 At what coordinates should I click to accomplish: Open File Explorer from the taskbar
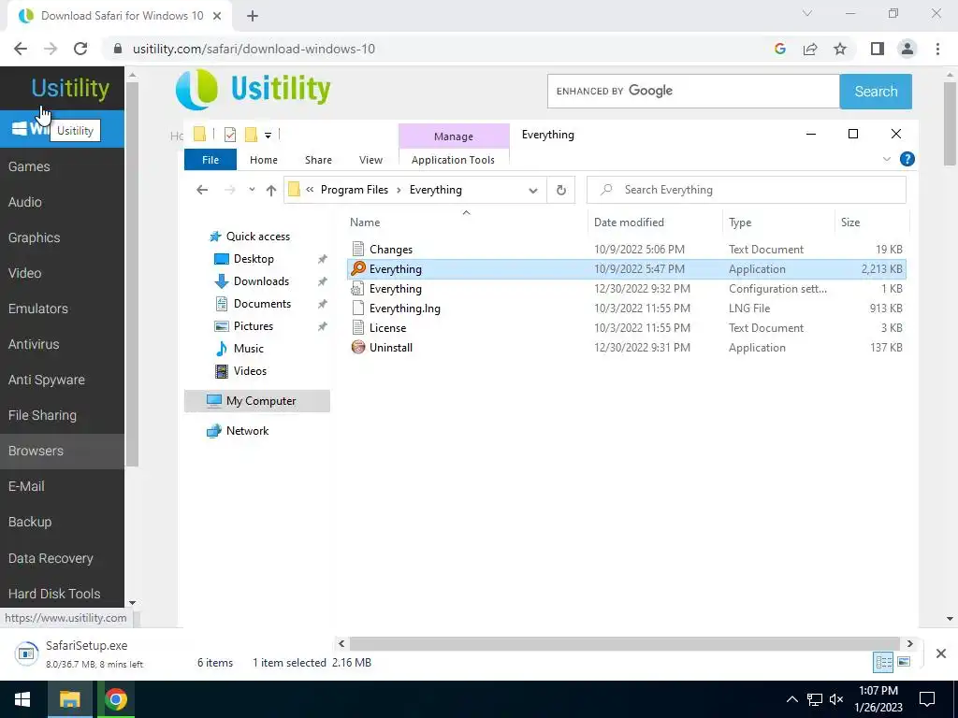(69, 699)
